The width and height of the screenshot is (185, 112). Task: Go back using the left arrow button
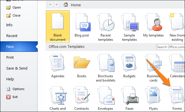pos(50,5)
